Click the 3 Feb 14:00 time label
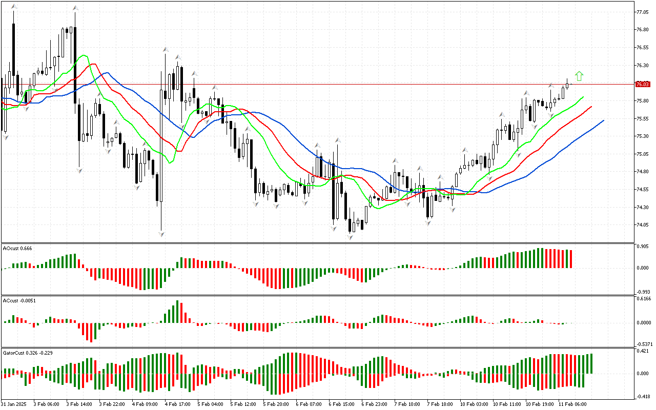The width and height of the screenshot is (656, 410). (x=79, y=404)
